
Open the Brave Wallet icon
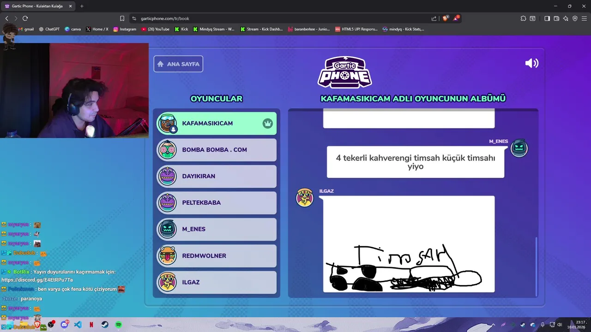556,18
